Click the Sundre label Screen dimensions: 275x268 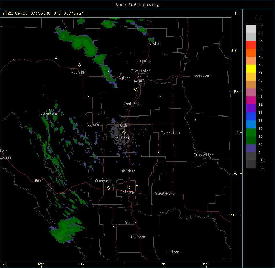(93, 124)
